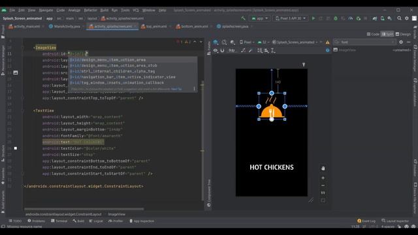Click the attributes search field

364,42
